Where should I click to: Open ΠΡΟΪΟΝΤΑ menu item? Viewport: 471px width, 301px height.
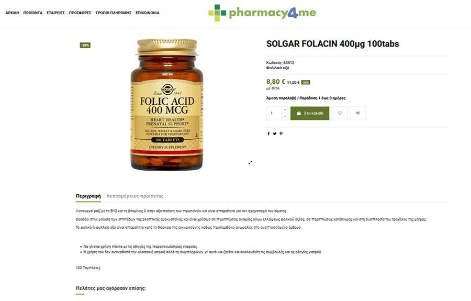(x=33, y=13)
